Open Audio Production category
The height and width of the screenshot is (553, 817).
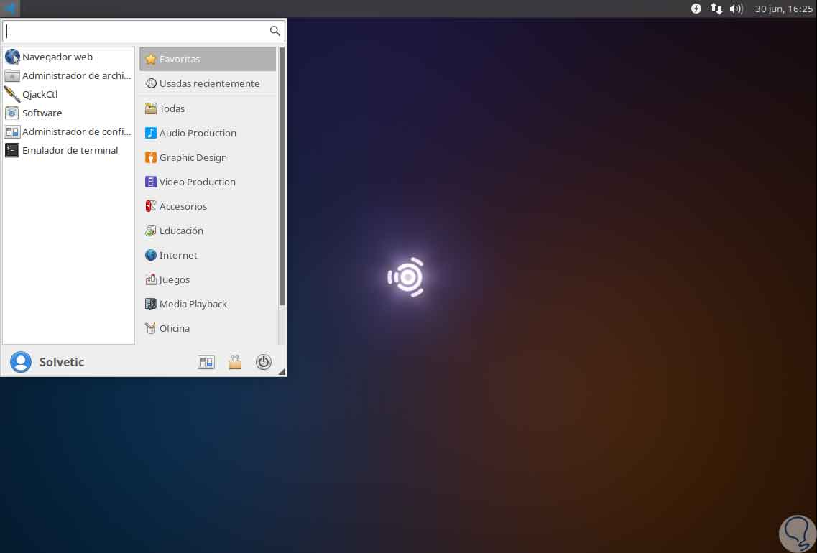pos(208,133)
